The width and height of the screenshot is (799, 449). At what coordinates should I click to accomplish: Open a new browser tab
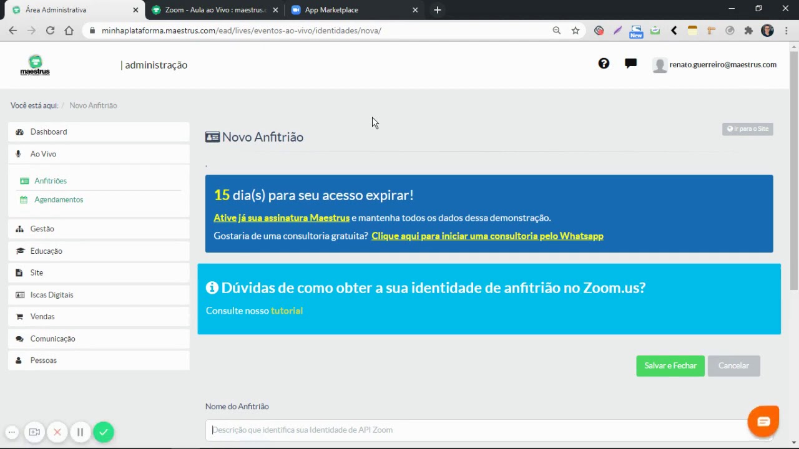coord(438,10)
